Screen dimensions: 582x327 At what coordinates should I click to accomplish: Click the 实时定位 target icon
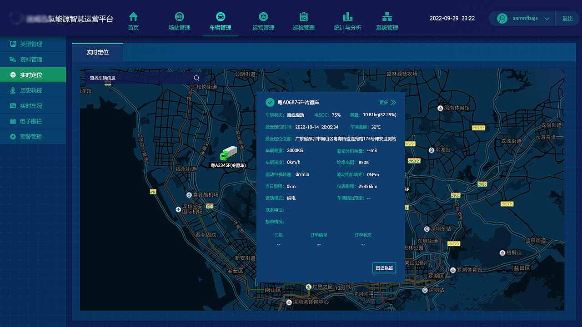click(13, 75)
